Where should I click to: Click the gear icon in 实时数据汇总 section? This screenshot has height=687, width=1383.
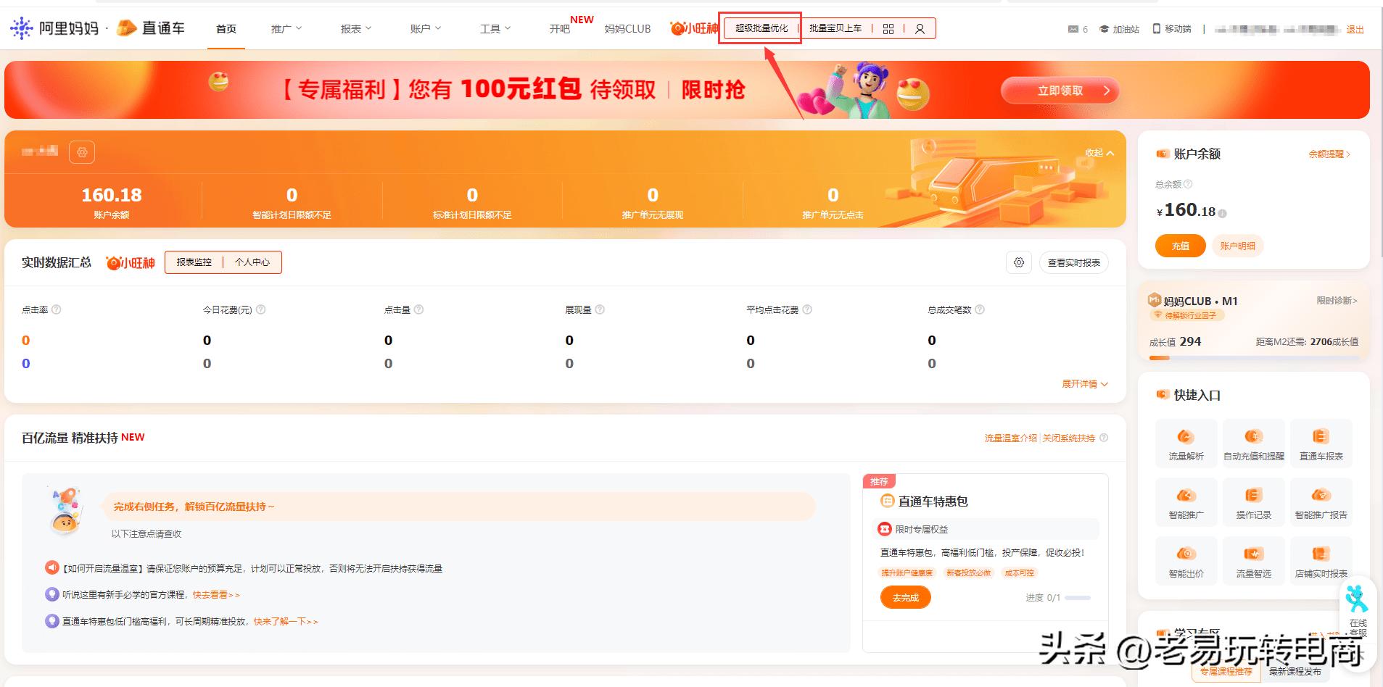[x=1018, y=262]
